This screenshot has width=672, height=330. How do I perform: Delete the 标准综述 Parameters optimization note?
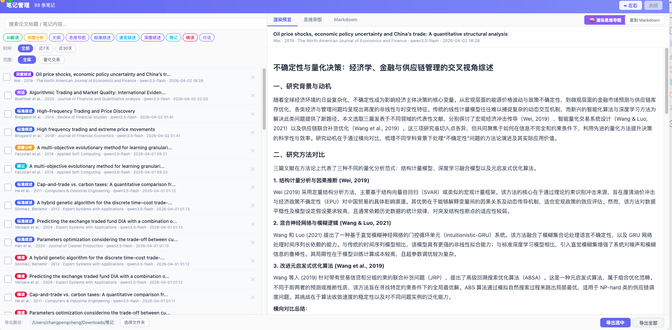coord(252,242)
